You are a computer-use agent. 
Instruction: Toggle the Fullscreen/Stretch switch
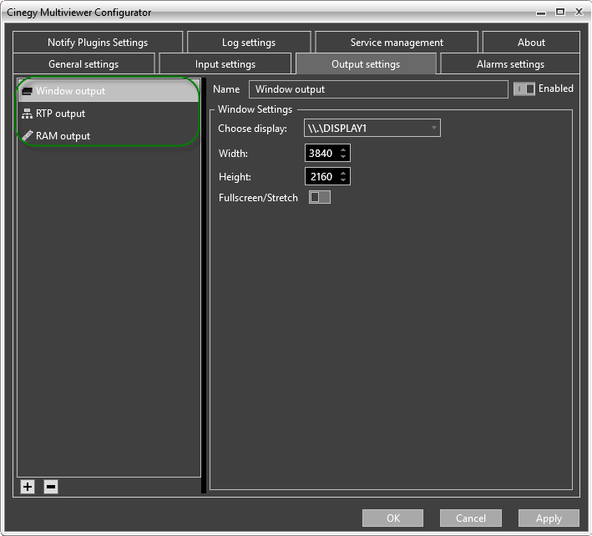click(320, 197)
